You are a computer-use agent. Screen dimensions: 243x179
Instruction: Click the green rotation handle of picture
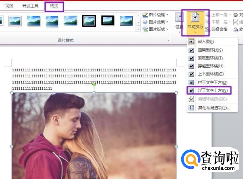[94, 85]
